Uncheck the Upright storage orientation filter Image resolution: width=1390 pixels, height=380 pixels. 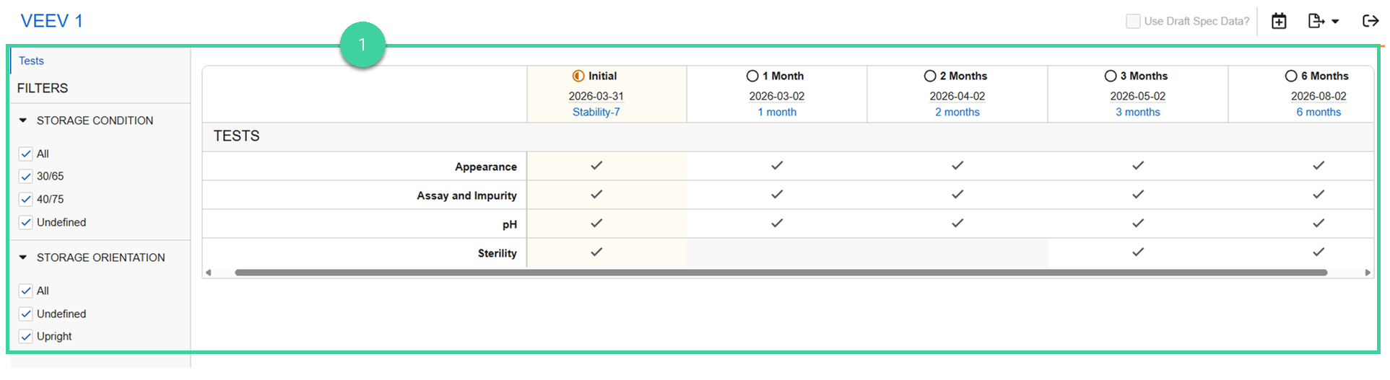click(26, 337)
